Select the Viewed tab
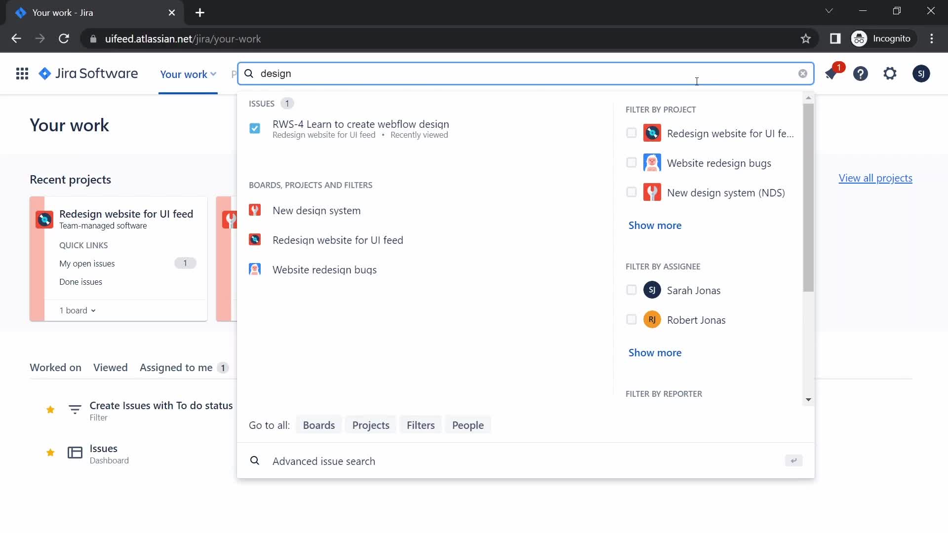Image resolution: width=948 pixels, height=533 pixels. coord(110,367)
